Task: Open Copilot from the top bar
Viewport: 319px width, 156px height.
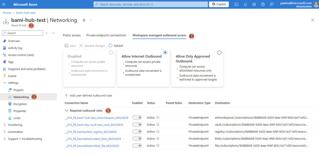Action: tap(219, 4)
